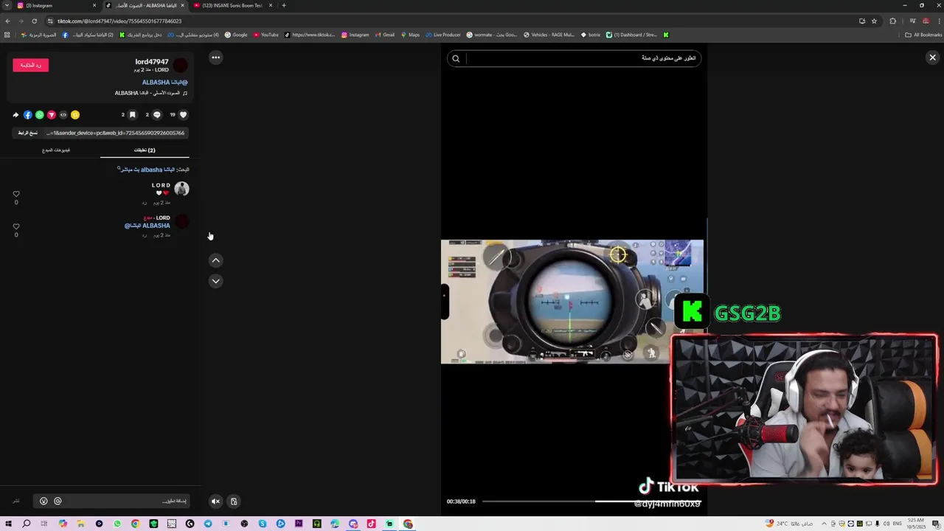This screenshot has height=531, width=944.
Task: Reload the page
Action: [x=34, y=21]
